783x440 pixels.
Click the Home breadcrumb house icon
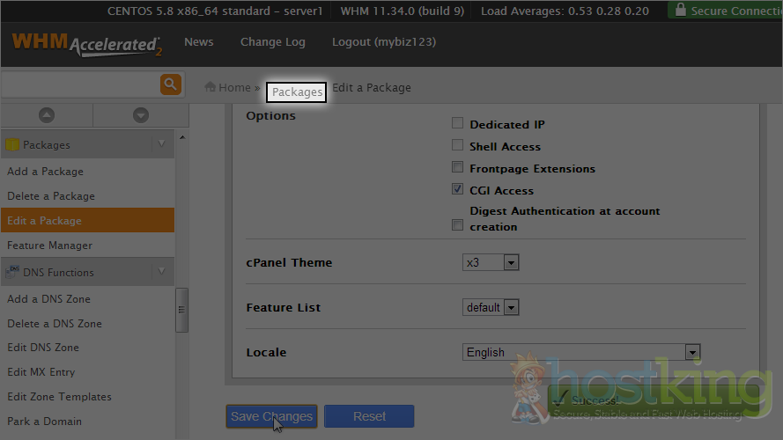pyautogui.click(x=211, y=87)
